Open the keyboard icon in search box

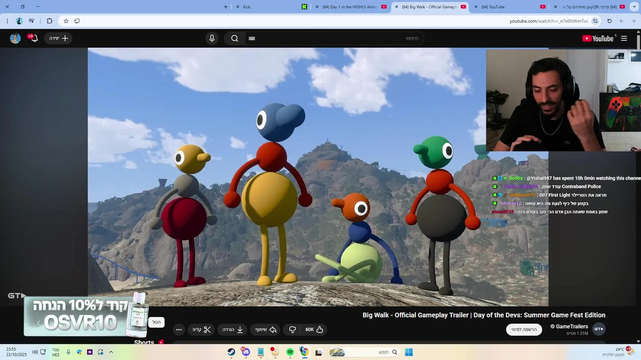pos(252,38)
